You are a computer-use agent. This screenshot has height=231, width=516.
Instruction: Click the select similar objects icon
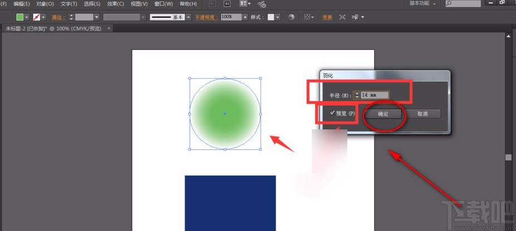(355, 17)
